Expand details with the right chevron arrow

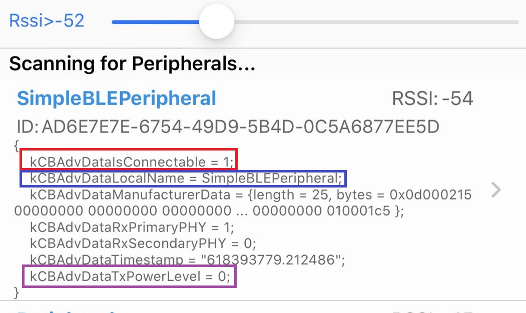(x=495, y=190)
